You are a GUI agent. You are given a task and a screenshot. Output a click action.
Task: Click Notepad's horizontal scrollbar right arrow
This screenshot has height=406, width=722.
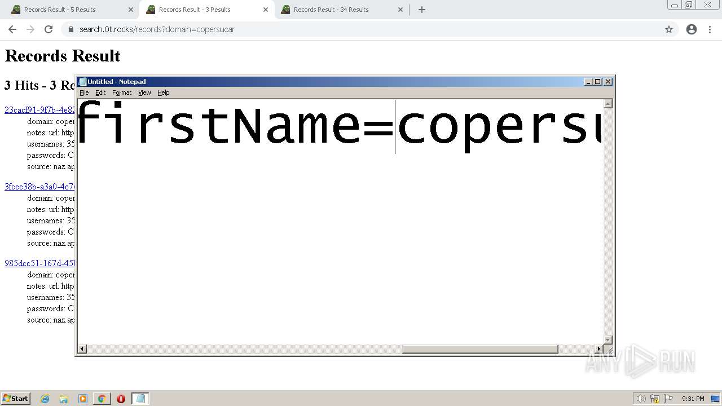[599, 349]
